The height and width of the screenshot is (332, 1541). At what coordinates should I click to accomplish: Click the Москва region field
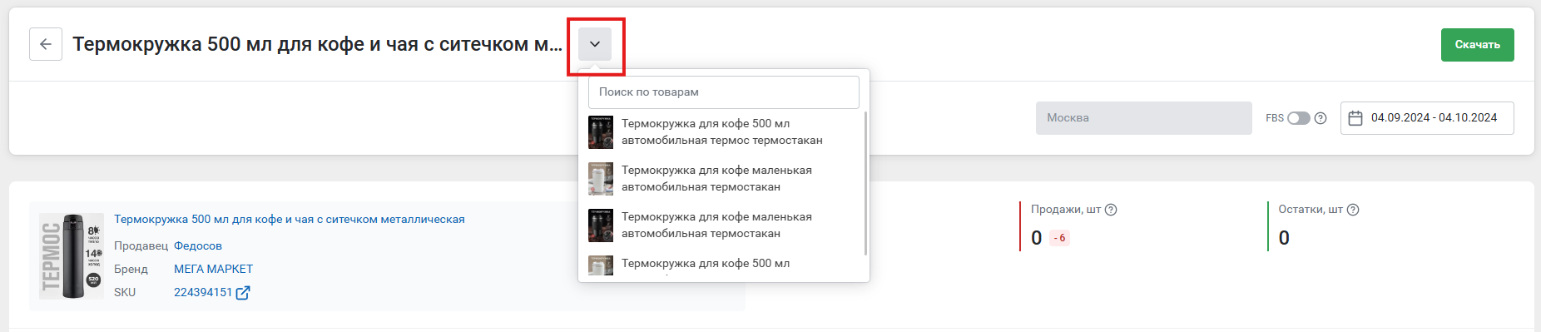[1143, 118]
